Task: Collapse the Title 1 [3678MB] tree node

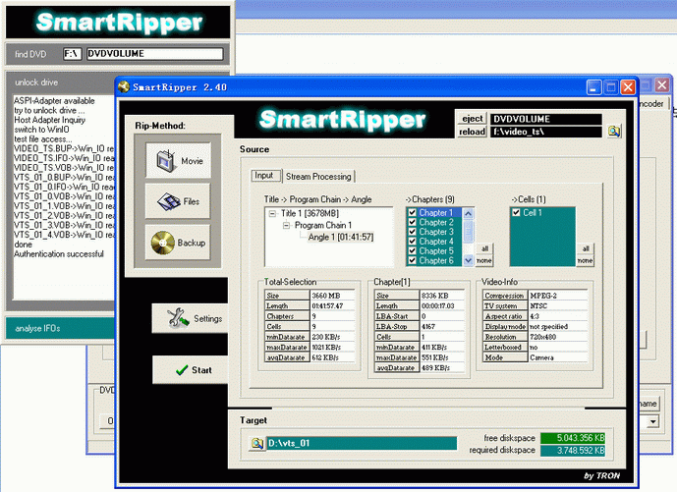Action: pos(272,213)
